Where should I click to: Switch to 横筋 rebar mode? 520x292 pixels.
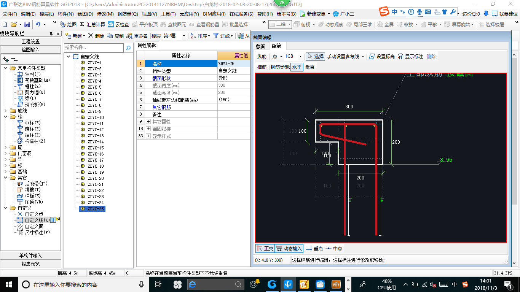click(262, 67)
